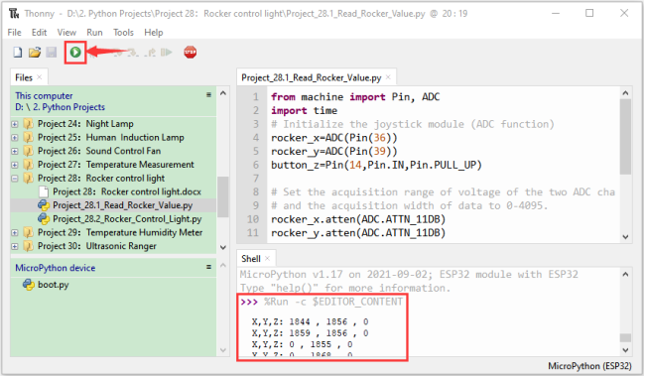Open This computer panel hamburger menu
Screen dimensions: 645x376
click(x=208, y=95)
